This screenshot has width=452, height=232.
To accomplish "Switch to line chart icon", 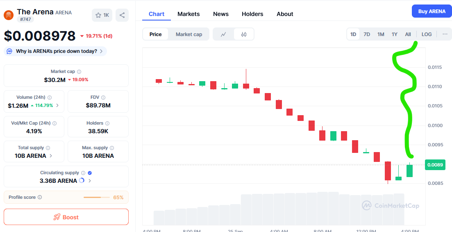I will (223, 34).
